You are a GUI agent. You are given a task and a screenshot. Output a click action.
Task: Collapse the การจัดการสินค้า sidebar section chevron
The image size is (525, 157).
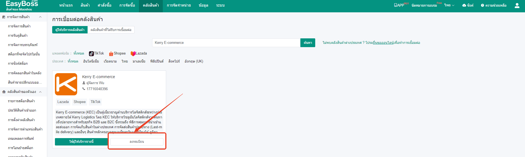click(40, 17)
